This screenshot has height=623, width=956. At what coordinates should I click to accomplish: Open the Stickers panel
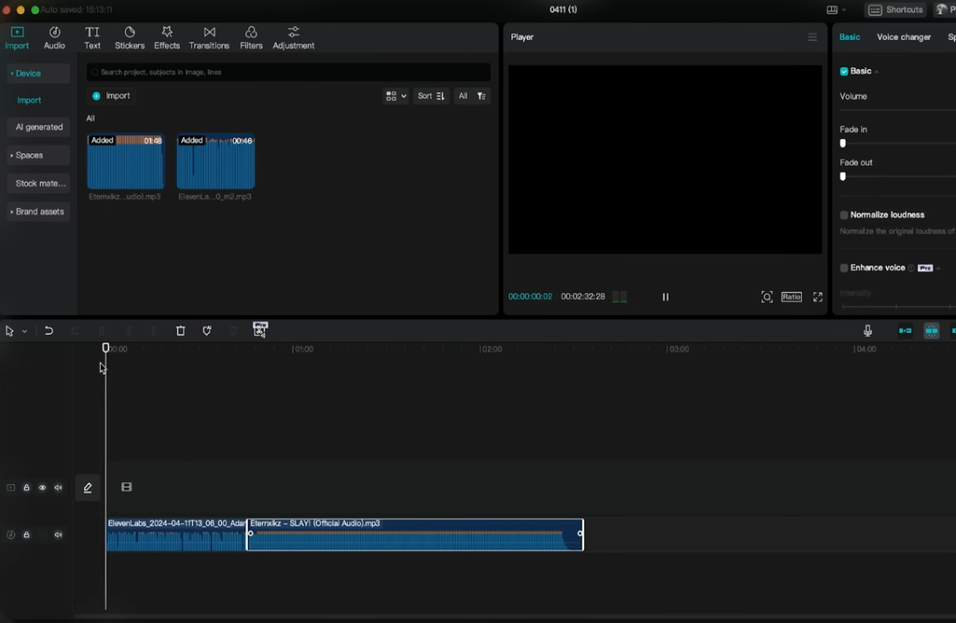point(129,38)
